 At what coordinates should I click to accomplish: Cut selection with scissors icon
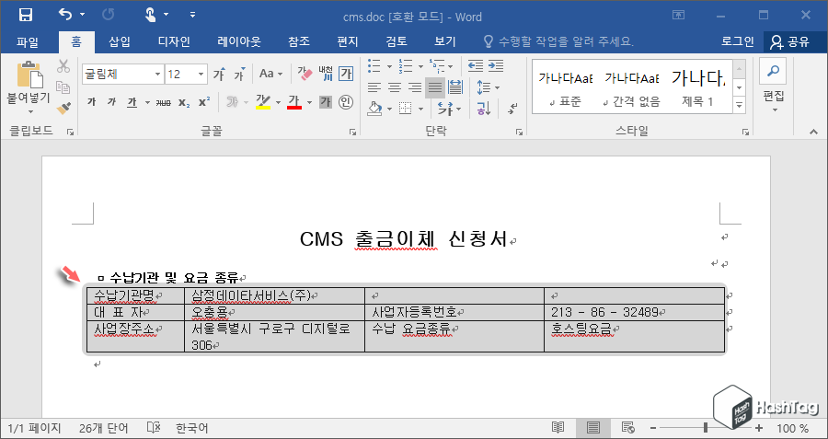pyautogui.click(x=63, y=66)
